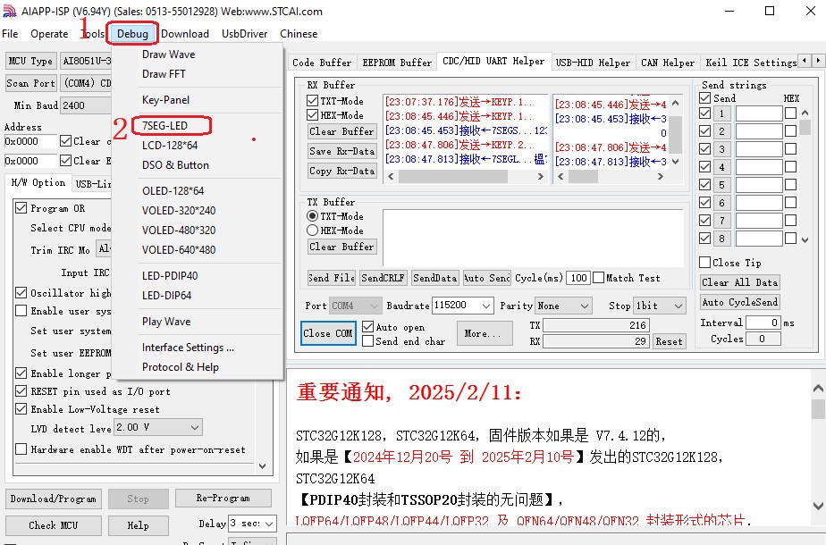Click Copy Rx-Data button
The width and height of the screenshot is (826, 545).
click(341, 172)
